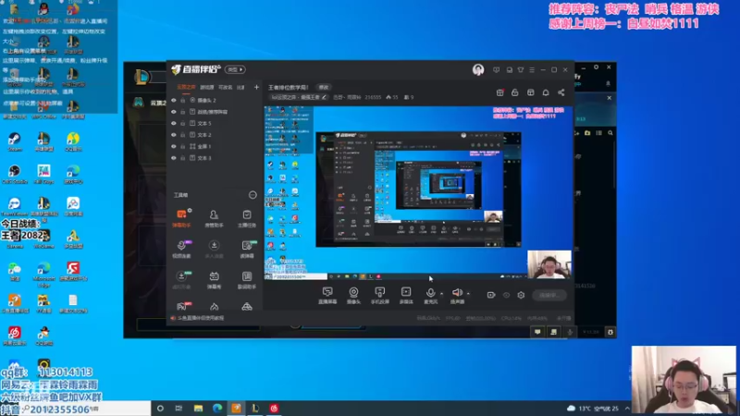Screen dimensions: 740x416
Task: Hide the 战绩/推荐阵容 layer with its eye icon
Action: point(174,112)
